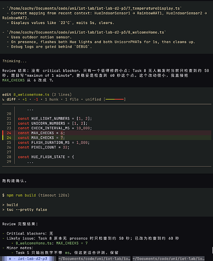Click the green '+1' added-lines count

25,99
